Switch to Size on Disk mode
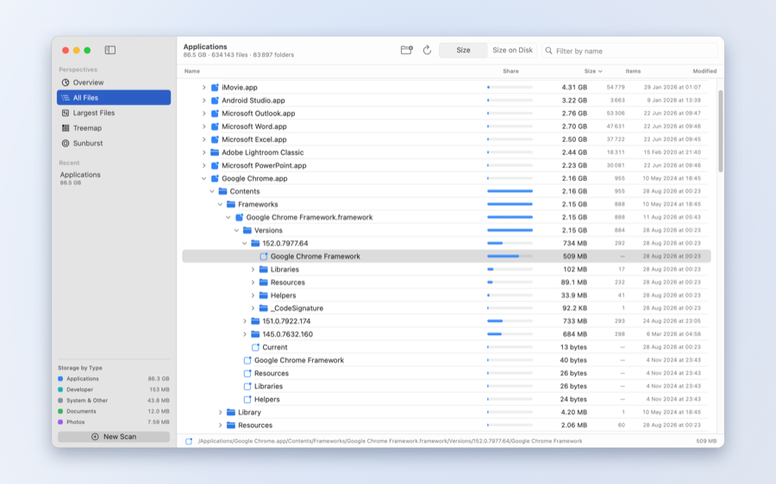Image resolution: width=776 pixels, height=484 pixels. tap(512, 50)
